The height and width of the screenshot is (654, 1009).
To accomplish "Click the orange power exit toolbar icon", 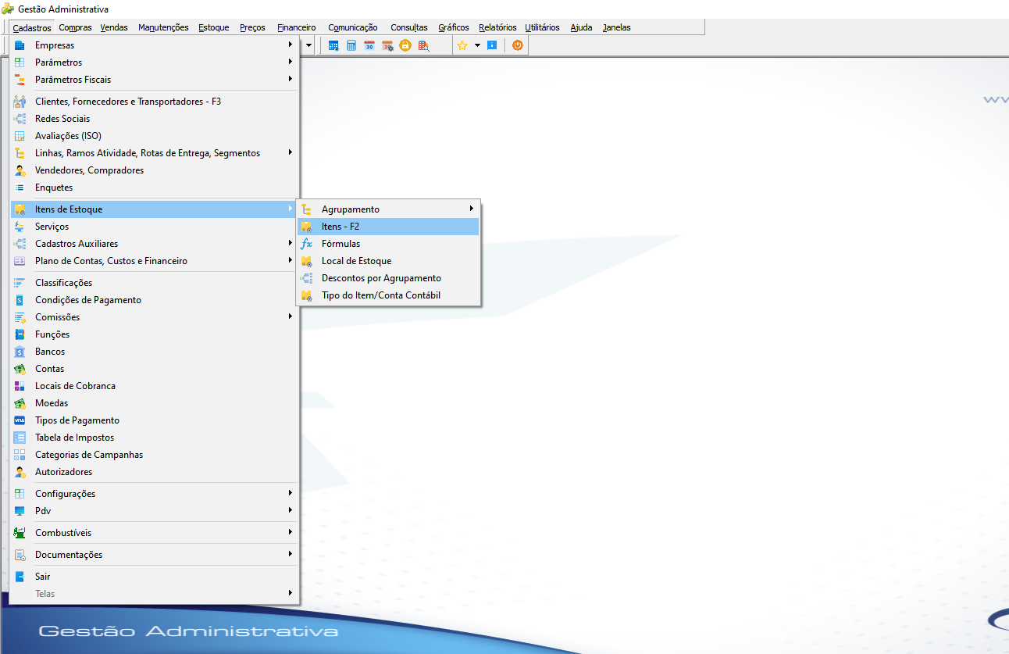I will tap(517, 45).
